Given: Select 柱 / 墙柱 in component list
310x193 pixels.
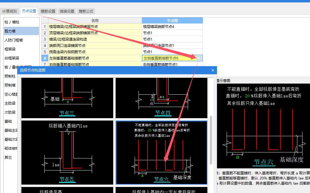Looking at the screenshot, I should (21, 22).
